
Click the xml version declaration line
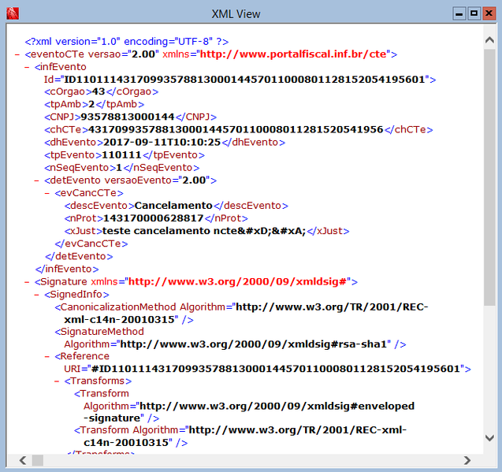[x=127, y=42]
